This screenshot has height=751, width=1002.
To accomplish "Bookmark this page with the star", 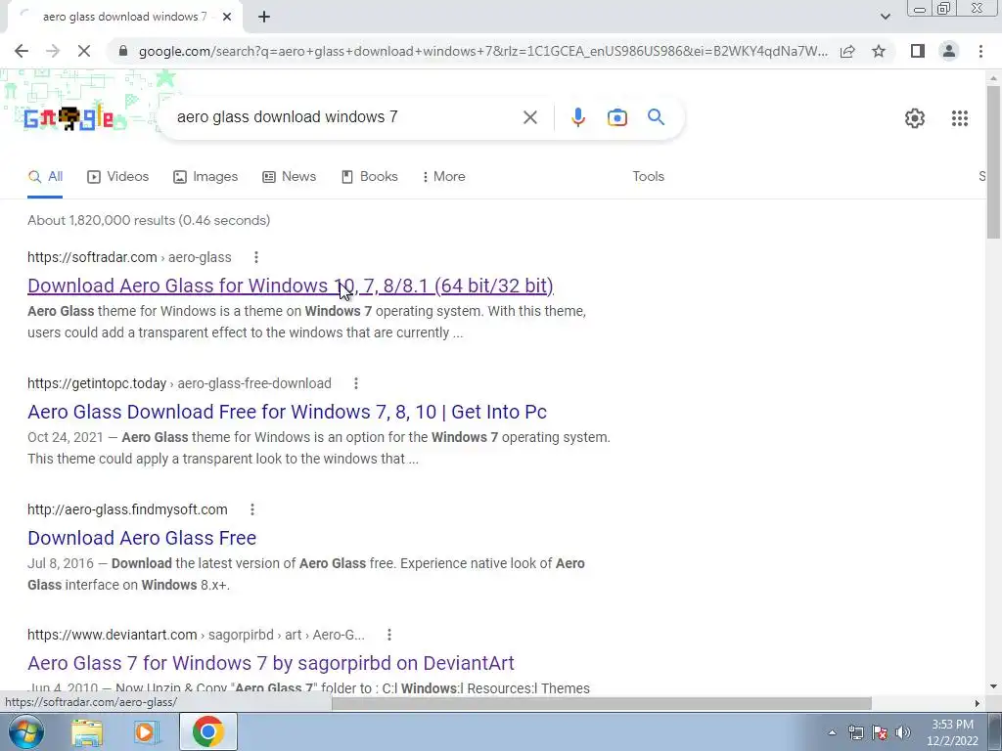I will coord(879,51).
